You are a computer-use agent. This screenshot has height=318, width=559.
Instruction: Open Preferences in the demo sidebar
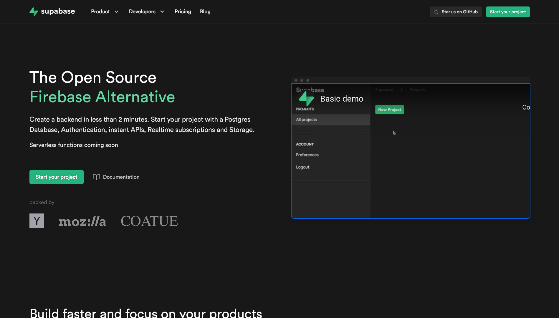307,155
